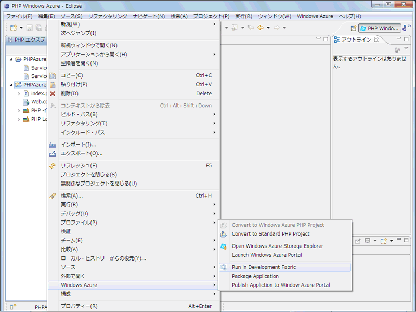Click the Save toolbar icon
Screen dimensions: 416x312
pos(30,28)
